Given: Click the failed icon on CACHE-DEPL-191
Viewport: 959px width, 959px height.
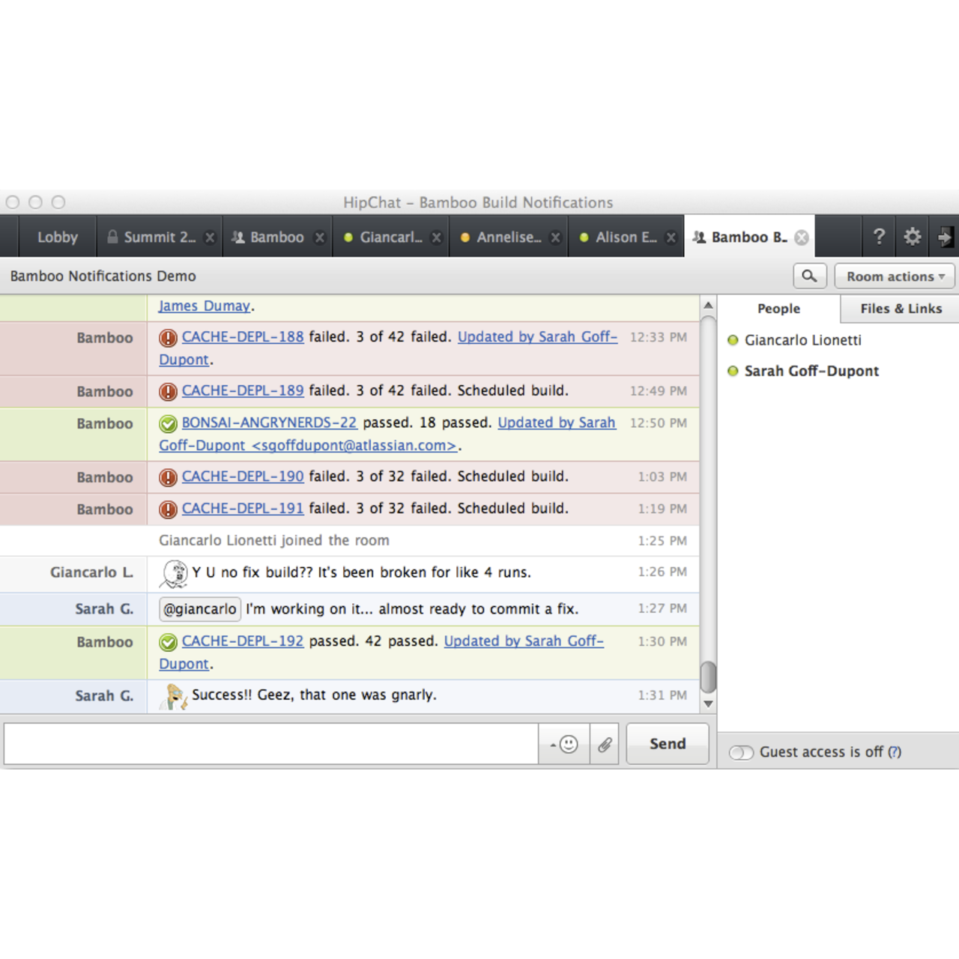Looking at the screenshot, I should [x=168, y=509].
